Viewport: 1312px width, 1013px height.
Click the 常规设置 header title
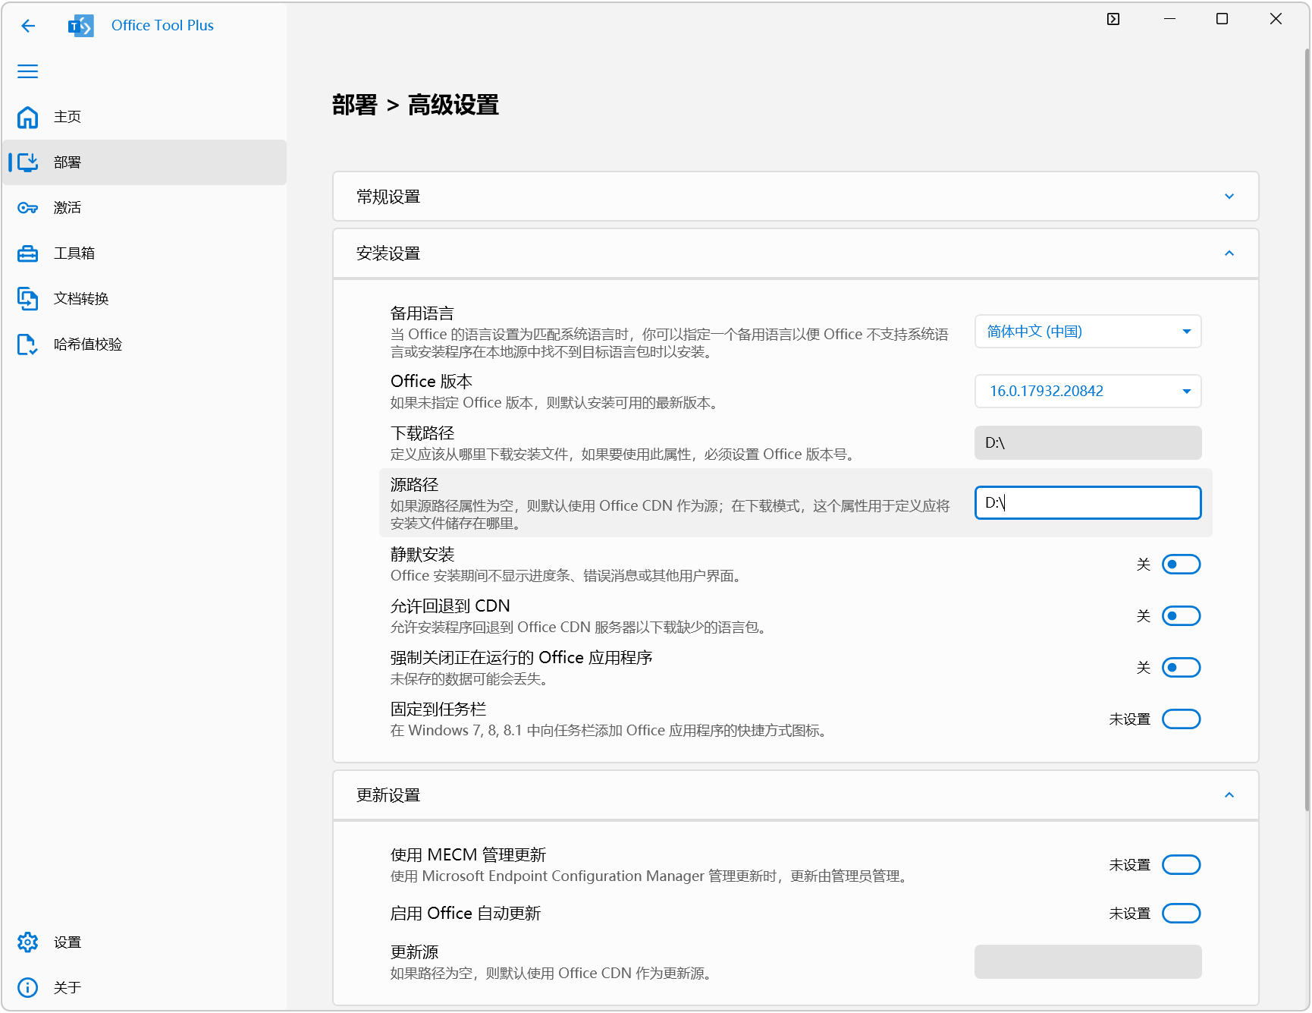coord(388,197)
